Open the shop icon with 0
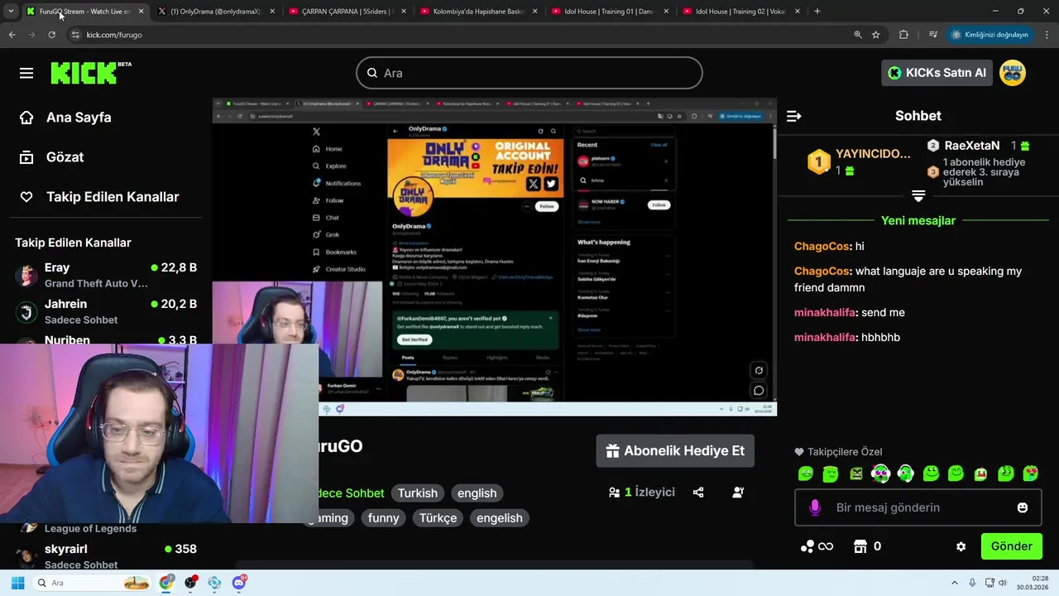The image size is (1059, 596). tap(867, 546)
